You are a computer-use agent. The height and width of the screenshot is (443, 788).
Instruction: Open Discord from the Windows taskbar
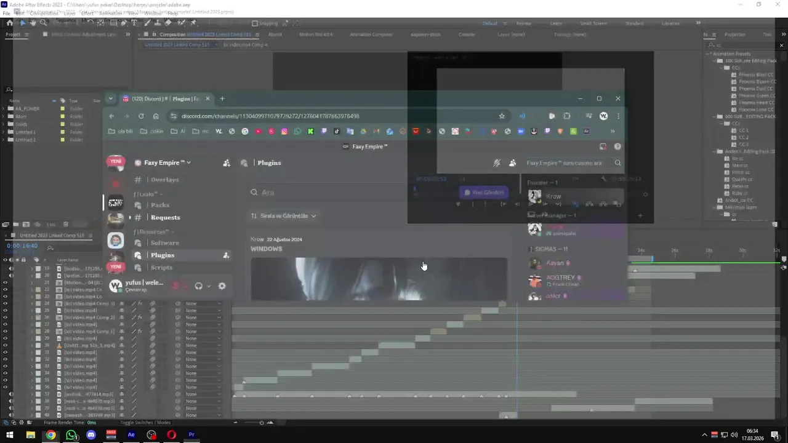click(91, 435)
